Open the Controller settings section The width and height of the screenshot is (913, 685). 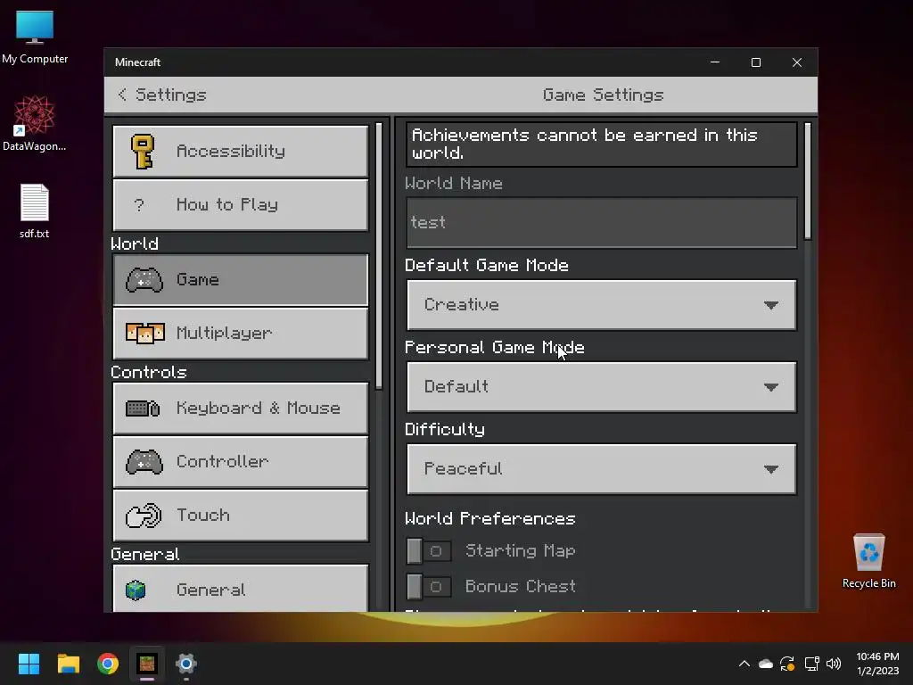pos(241,462)
